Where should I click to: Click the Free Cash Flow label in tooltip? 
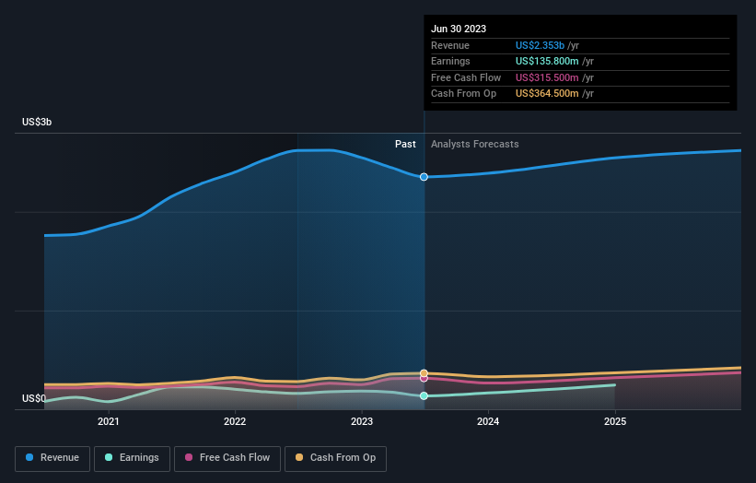point(466,77)
